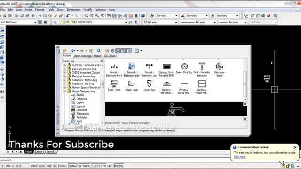Click the DesignCenter Favorites icon

(107, 51)
